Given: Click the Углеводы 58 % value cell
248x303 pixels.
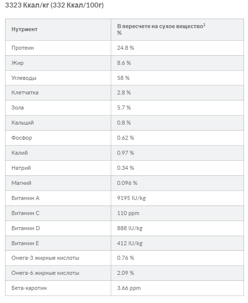Looking at the screenshot, I should (177, 78).
